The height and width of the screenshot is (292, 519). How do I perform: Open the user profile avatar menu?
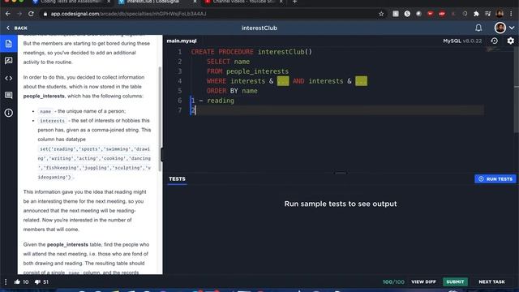(x=500, y=28)
